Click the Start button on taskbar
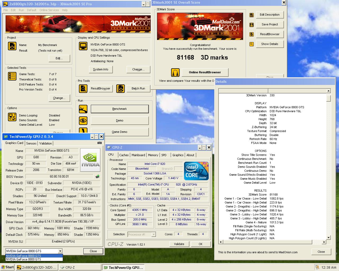Image resolution: width=339 pixels, height=271 pixels. [7, 267]
